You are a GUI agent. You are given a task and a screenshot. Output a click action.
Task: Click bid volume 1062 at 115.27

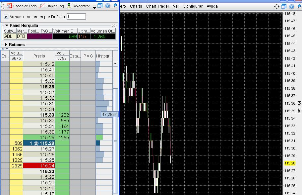click(16, 149)
